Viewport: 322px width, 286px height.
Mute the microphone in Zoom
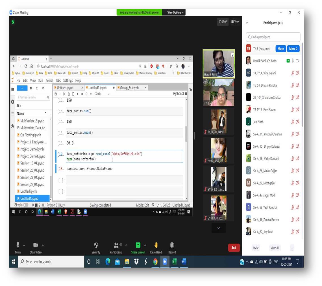[x=18, y=245]
